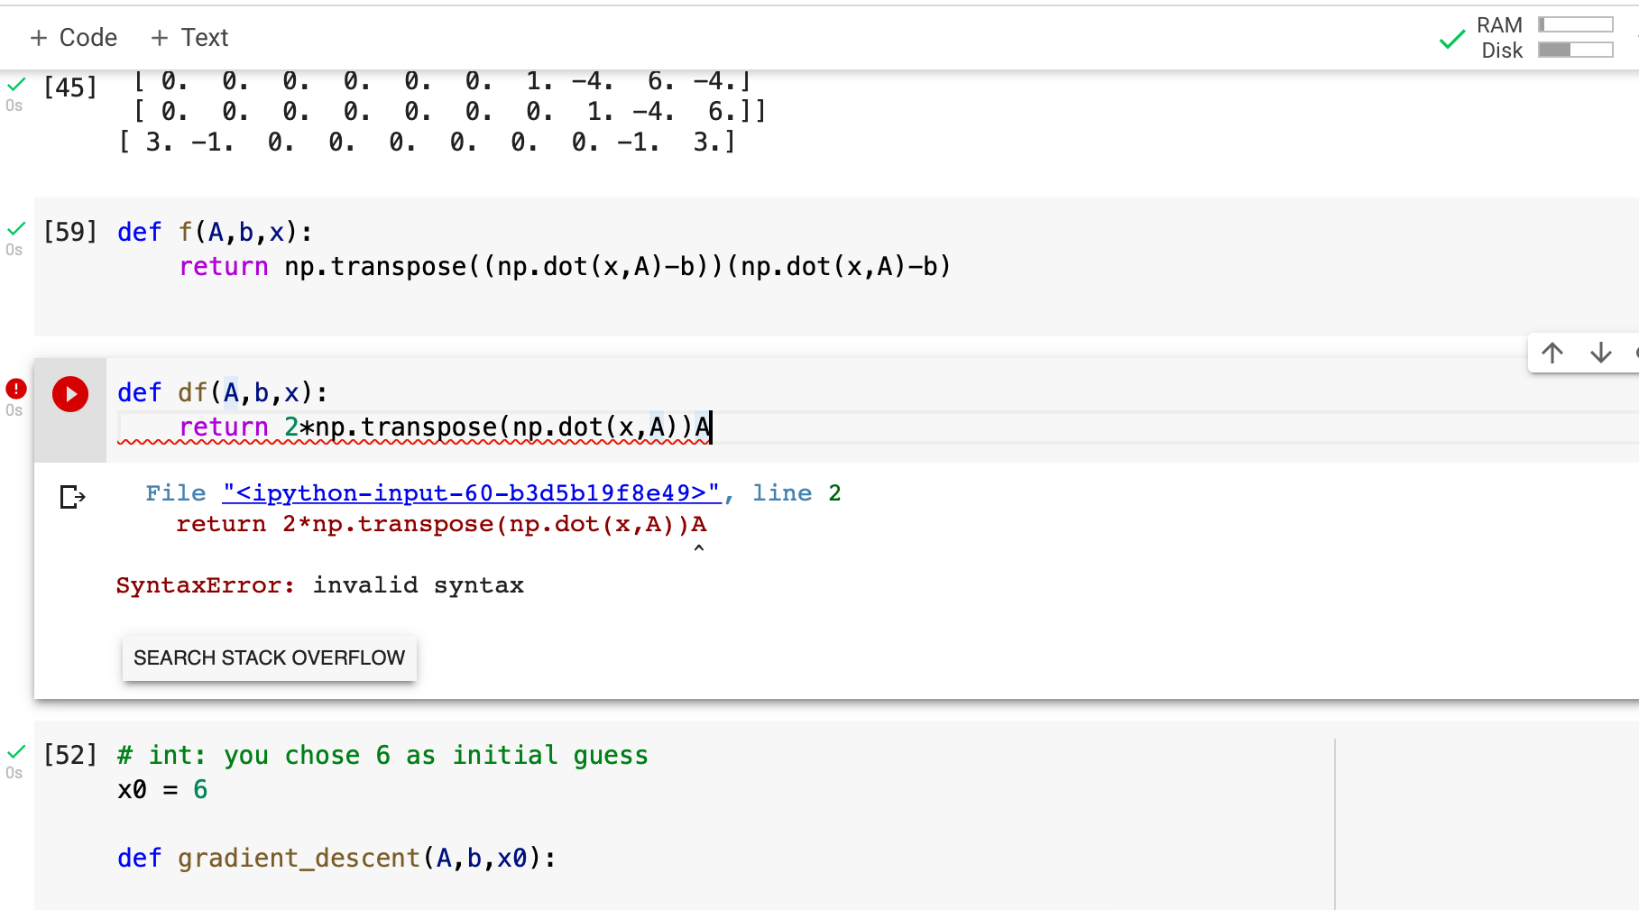The width and height of the screenshot is (1639, 910).
Task: Click the green checkmark on cell [59]
Action: [14, 230]
